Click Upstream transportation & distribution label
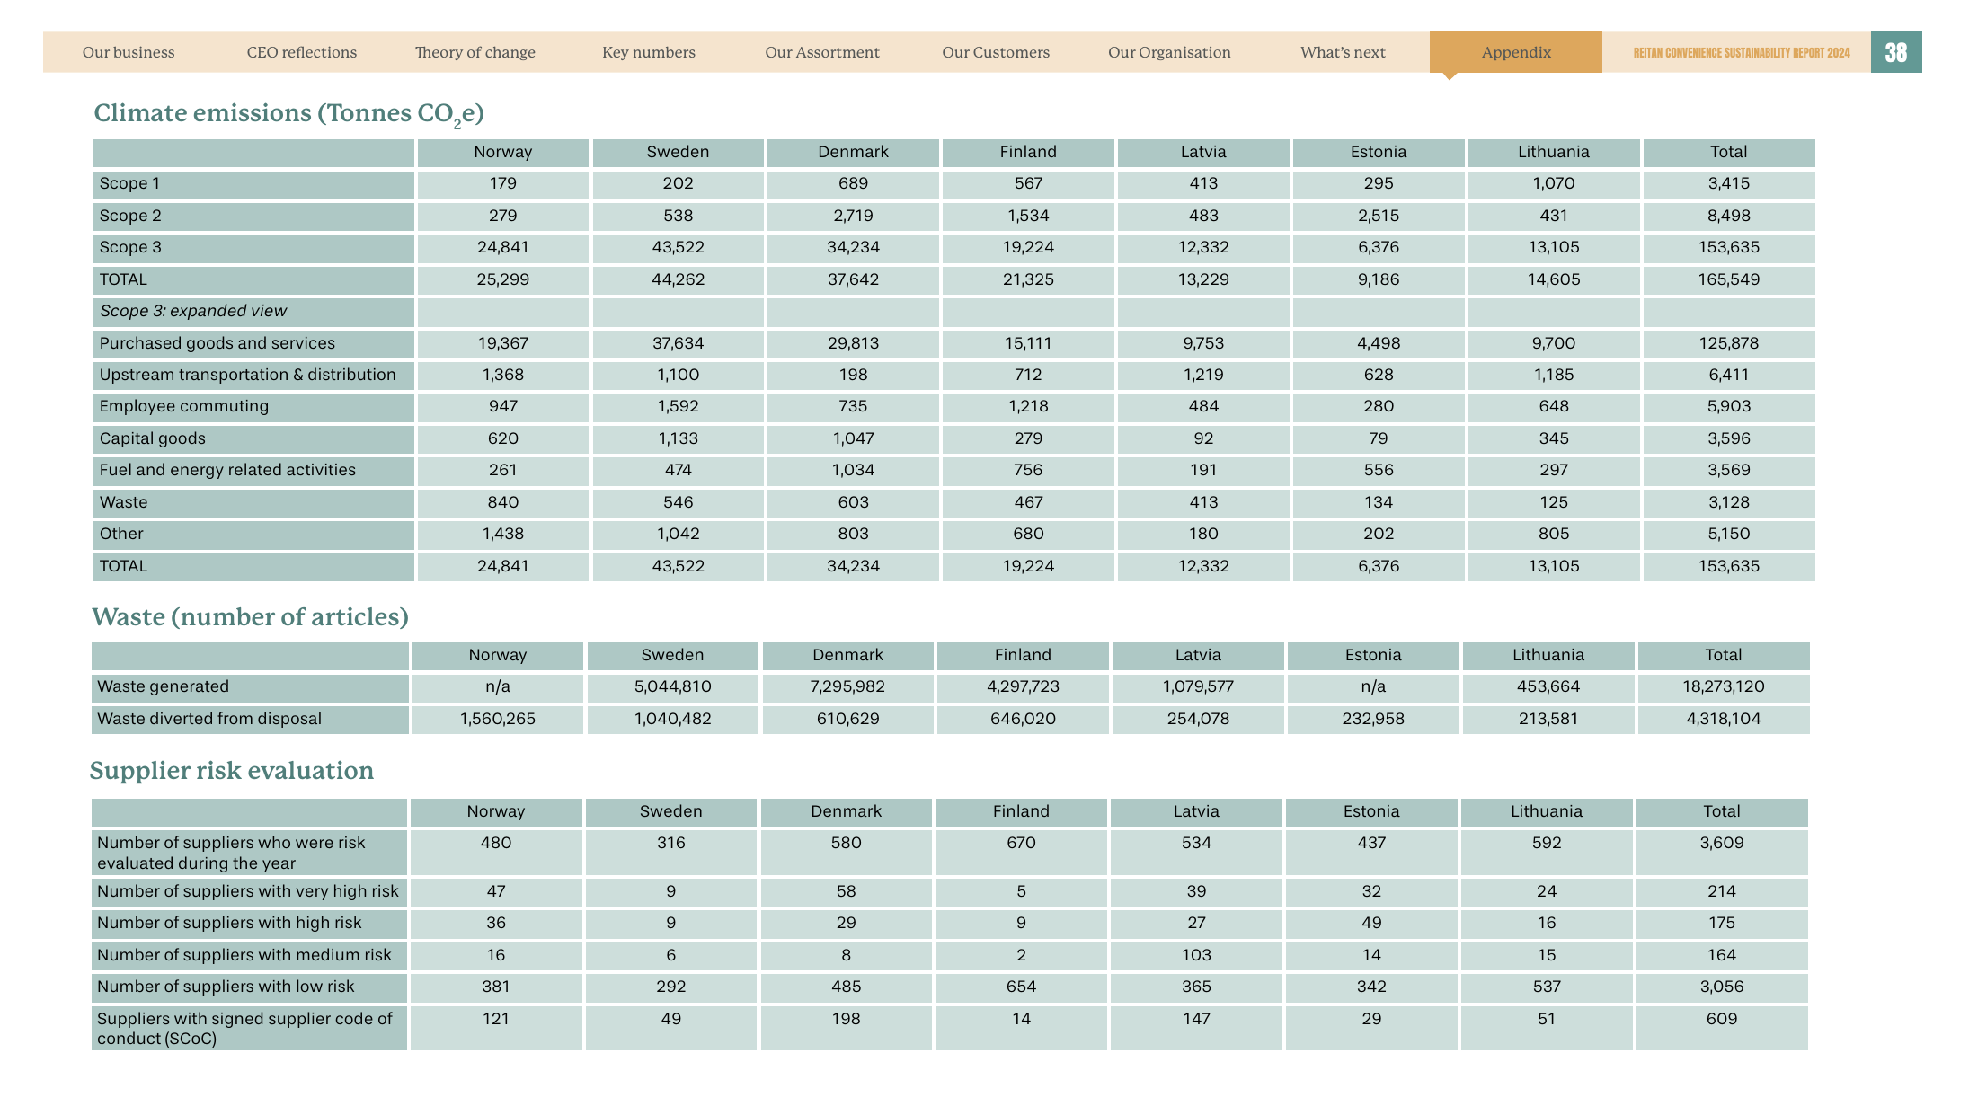 [253, 375]
